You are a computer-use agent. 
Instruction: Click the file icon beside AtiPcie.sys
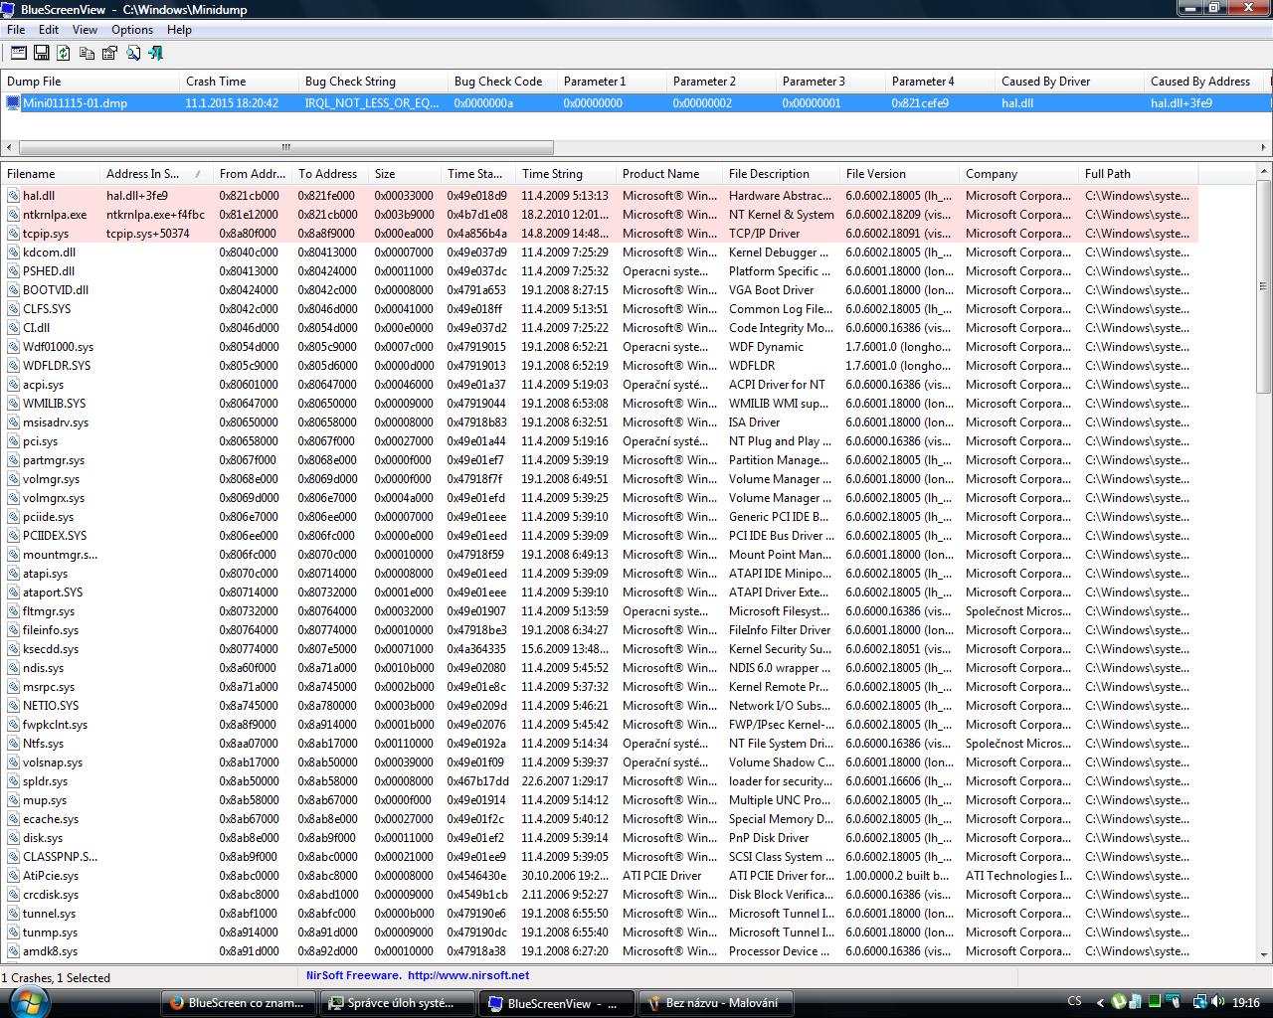[13, 876]
